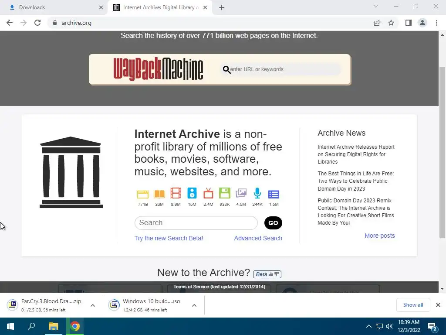The height and width of the screenshot is (335, 446).
Task: Reload the archive.org page
Action: coord(37,23)
